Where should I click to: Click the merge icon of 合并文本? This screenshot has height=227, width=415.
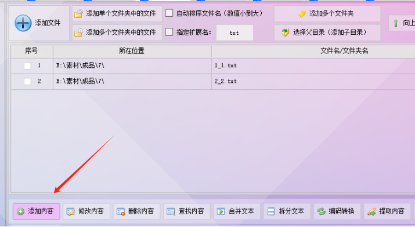[221, 211]
